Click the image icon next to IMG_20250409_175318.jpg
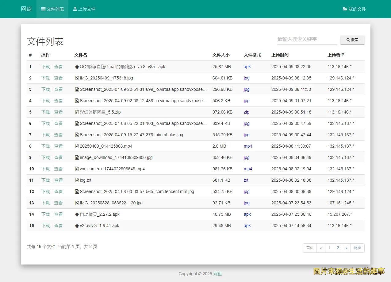 [x=77, y=78]
